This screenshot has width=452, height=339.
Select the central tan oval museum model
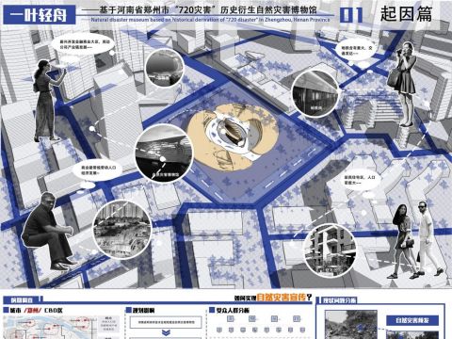click(x=233, y=137)
